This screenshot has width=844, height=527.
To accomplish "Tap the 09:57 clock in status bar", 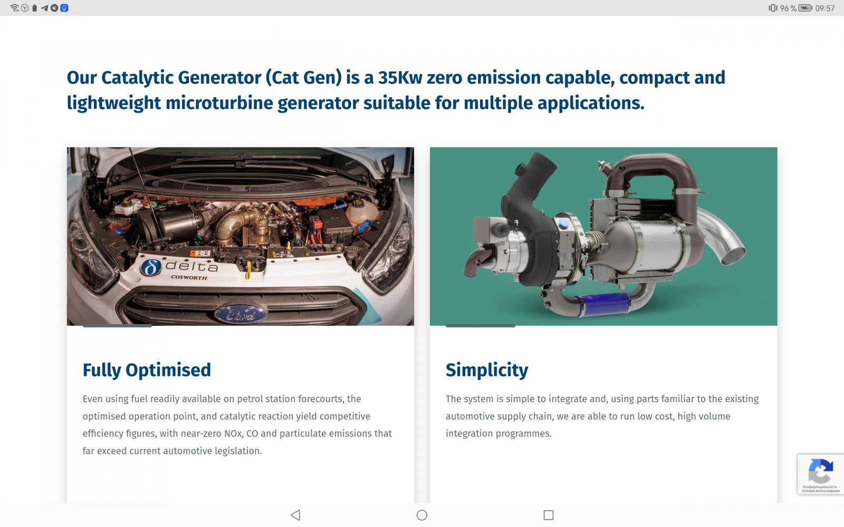I will [824, 8].
